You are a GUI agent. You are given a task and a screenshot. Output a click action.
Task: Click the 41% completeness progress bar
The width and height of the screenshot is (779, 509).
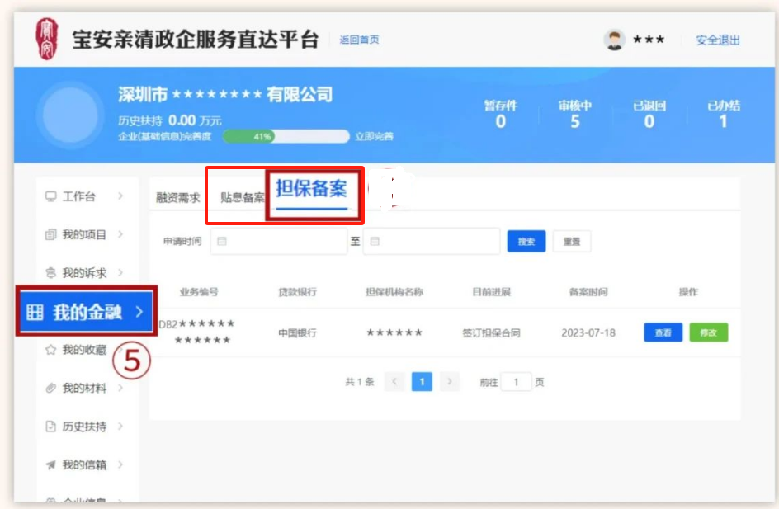(286, 136)
